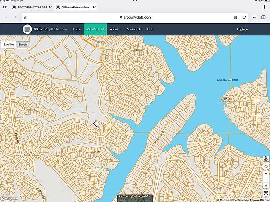Open the What's New? nav item
270x202 pixels.
click(96, 29)
